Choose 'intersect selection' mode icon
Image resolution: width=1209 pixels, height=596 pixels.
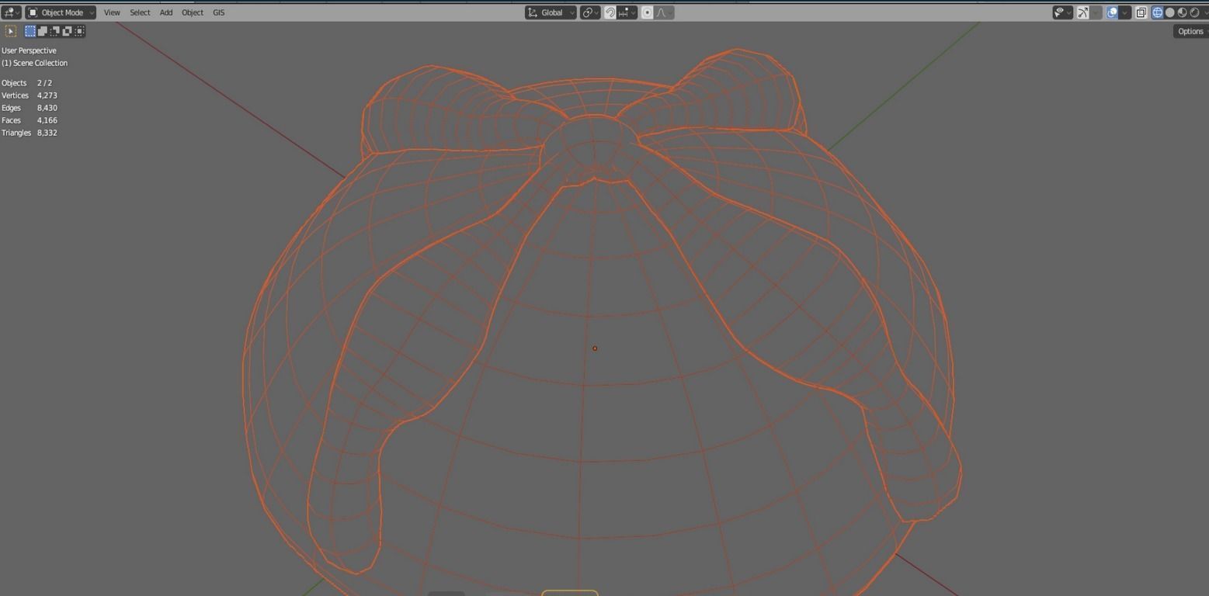point(80,31)
